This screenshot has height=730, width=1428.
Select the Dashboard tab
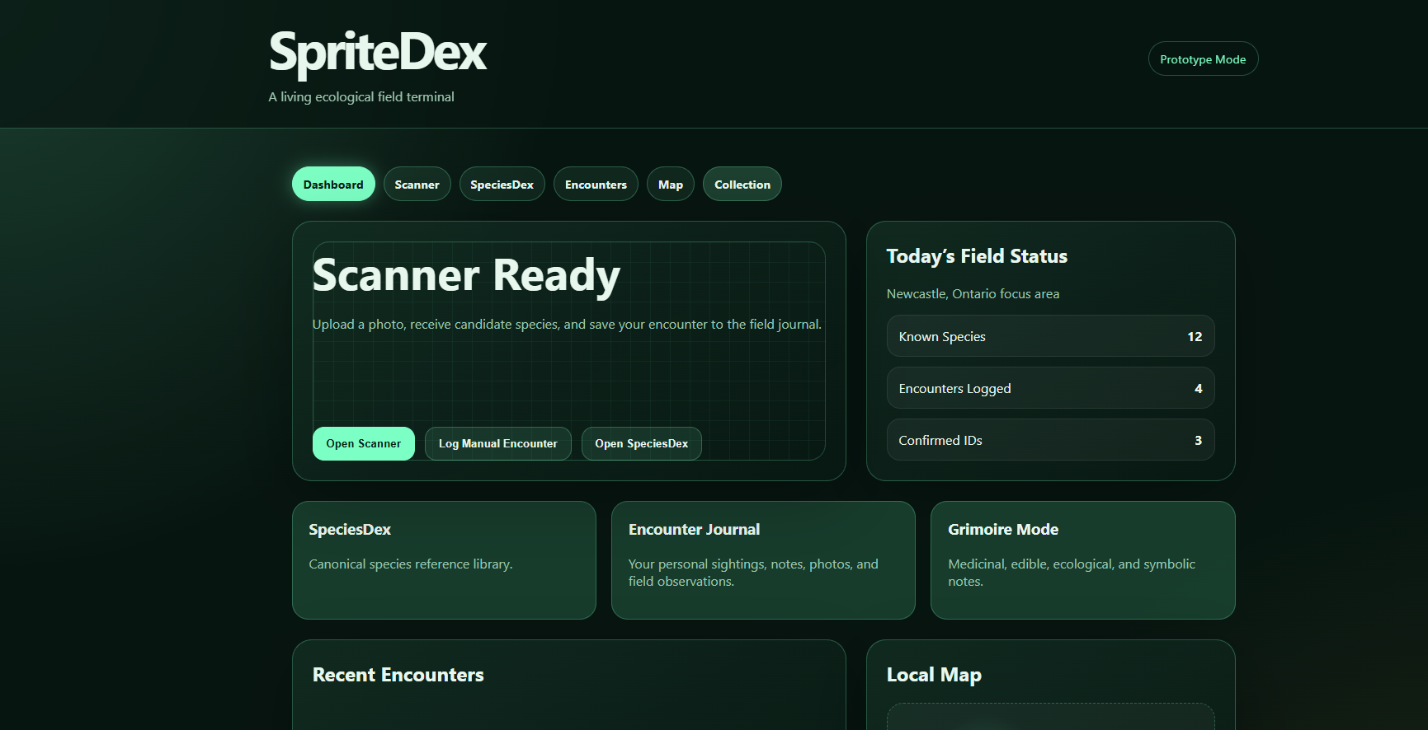click(333, 185)
